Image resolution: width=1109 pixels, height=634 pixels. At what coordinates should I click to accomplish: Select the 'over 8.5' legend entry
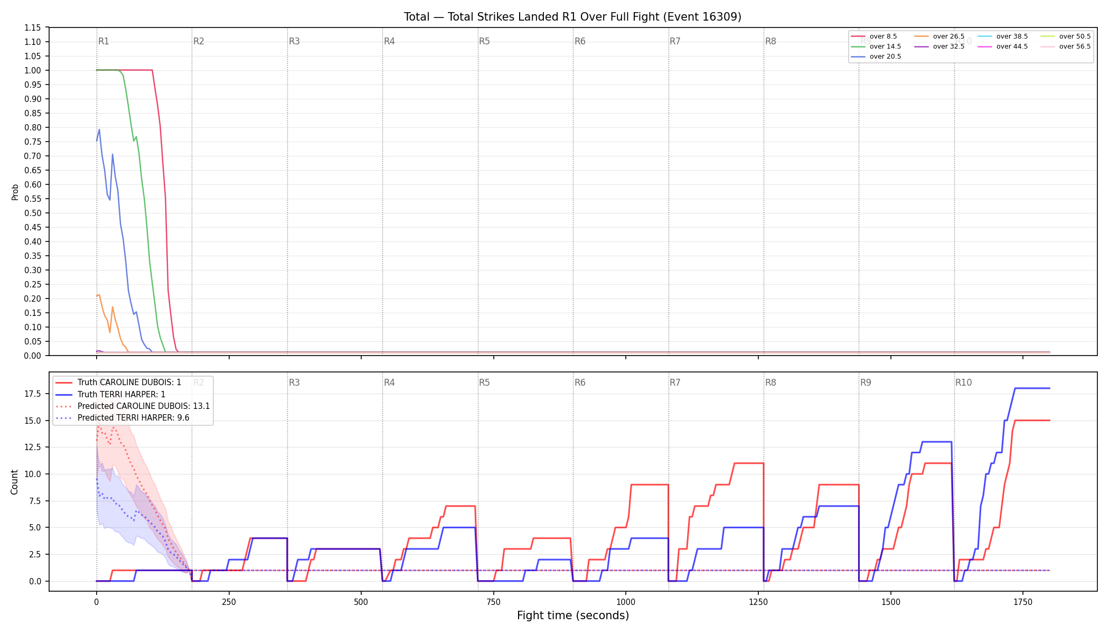(x=874, y=36)
